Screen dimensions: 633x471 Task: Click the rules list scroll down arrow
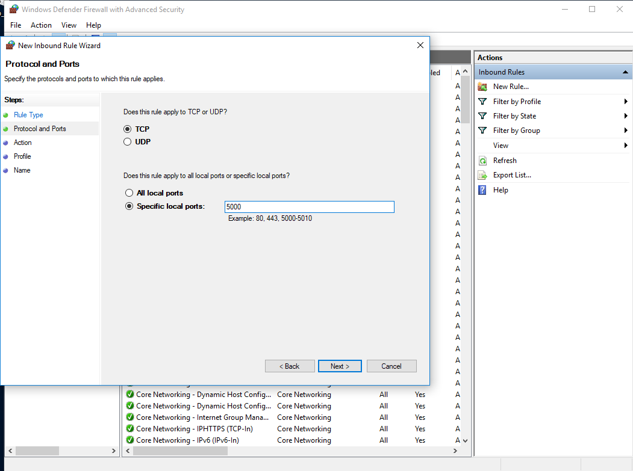click(466, 440)
